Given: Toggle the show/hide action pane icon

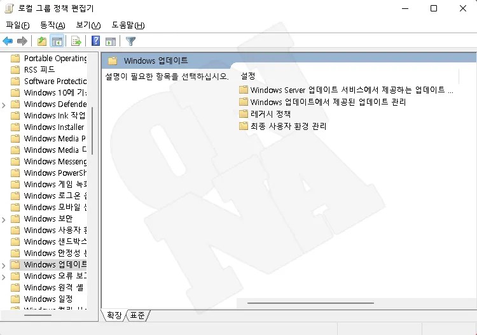Looking at the screenshot, I should click(111, 41).
